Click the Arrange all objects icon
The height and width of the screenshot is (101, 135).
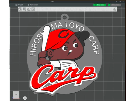(33, 9)
